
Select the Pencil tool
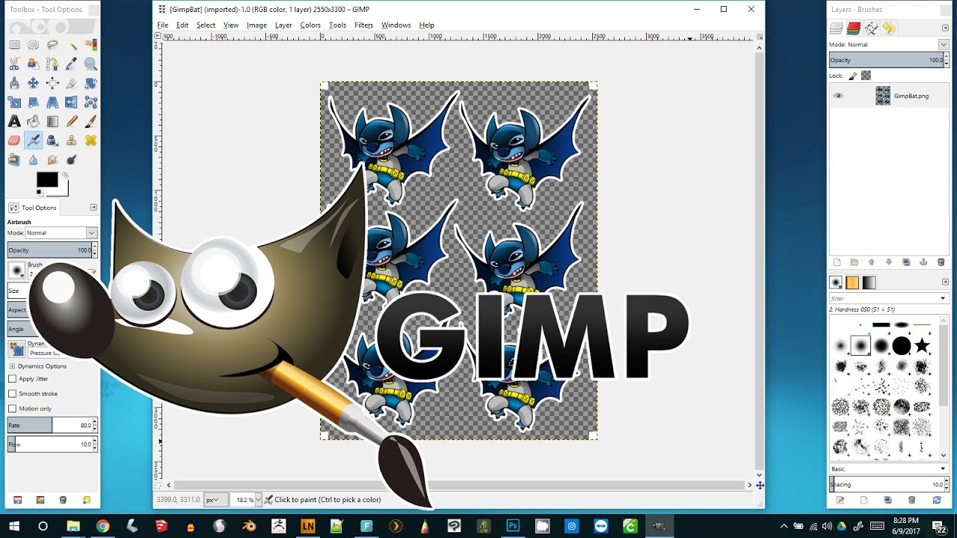72,121
